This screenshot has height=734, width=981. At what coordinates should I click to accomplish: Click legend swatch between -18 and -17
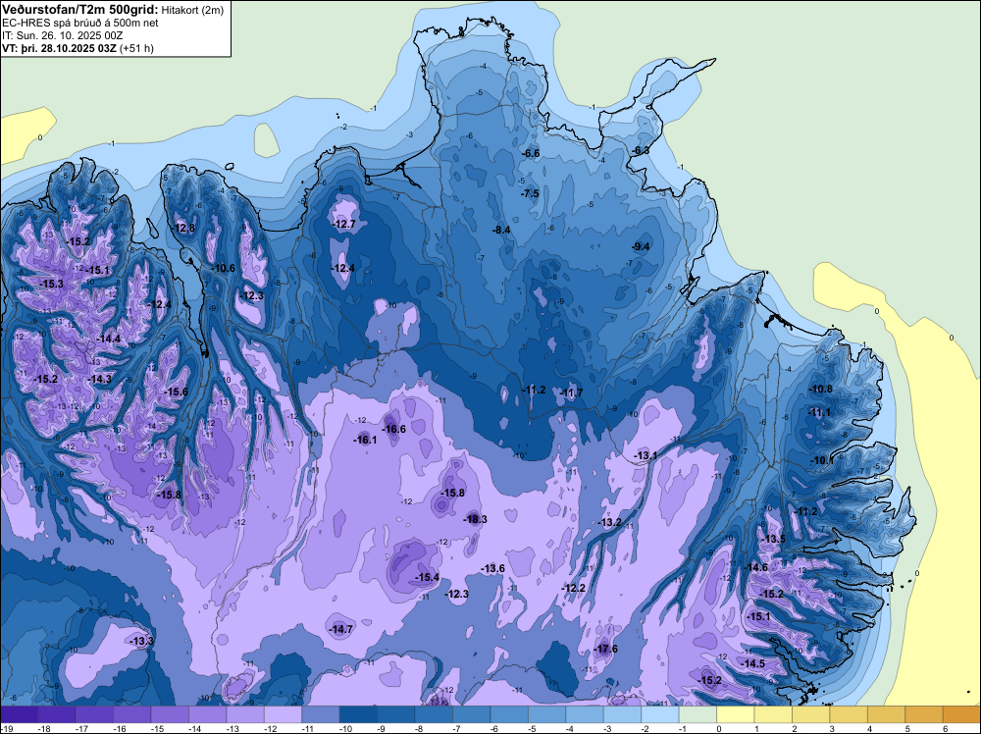pos(56,714)
